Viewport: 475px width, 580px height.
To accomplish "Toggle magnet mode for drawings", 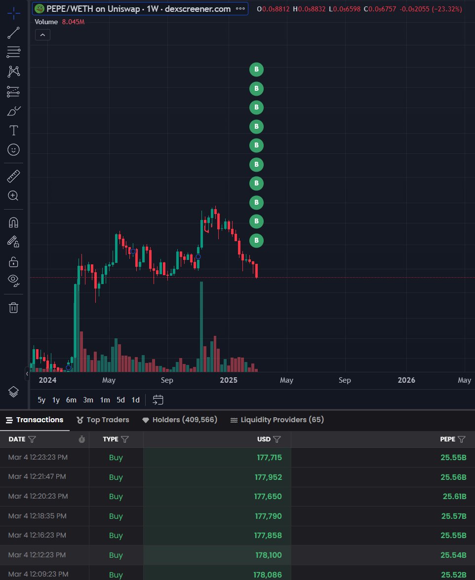I will (13, 222).
